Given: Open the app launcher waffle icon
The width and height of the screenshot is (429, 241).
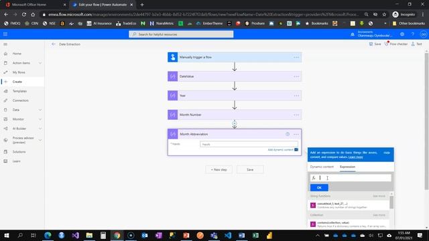Looking at the screenshot, I should (x=5, y=34).
